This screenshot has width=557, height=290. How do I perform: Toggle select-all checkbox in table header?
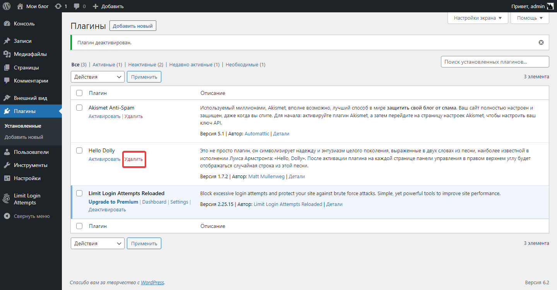click(79, 93)
